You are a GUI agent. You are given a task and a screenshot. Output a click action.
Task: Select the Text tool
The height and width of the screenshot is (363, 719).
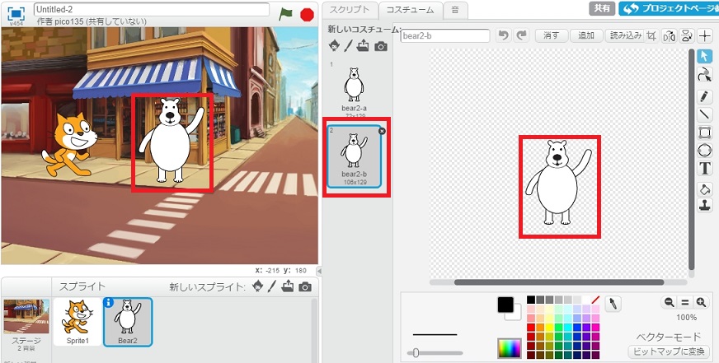click(x=705, y=169)
